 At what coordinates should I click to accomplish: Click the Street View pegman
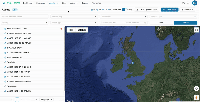pos(196,97)
